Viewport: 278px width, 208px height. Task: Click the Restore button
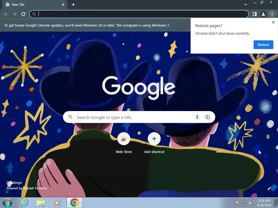click(263, 45)
